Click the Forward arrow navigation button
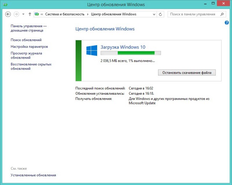The width and height of the screenshot is (232, 185). click(x=16, y=14)
